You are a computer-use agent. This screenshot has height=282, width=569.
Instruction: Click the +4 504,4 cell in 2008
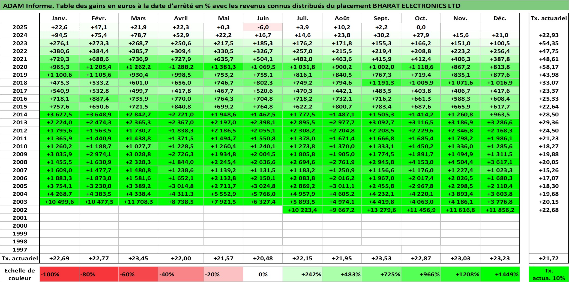[460, 162]
